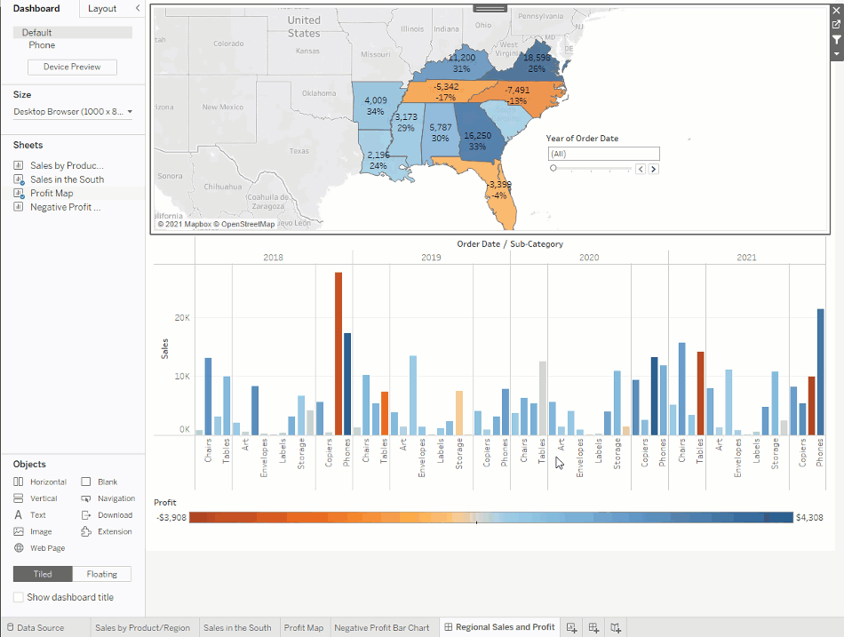Select the Image object icon
The image size is (844, 637).
[x=19, y=531]
